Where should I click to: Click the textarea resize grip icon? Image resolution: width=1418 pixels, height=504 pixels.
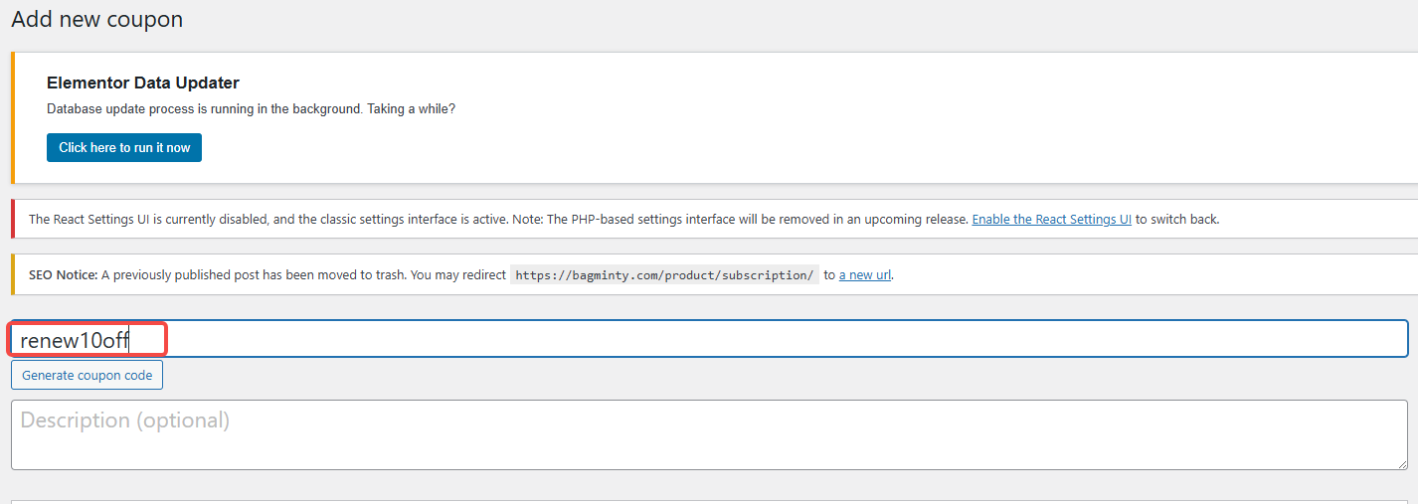tap(1401, 463)
